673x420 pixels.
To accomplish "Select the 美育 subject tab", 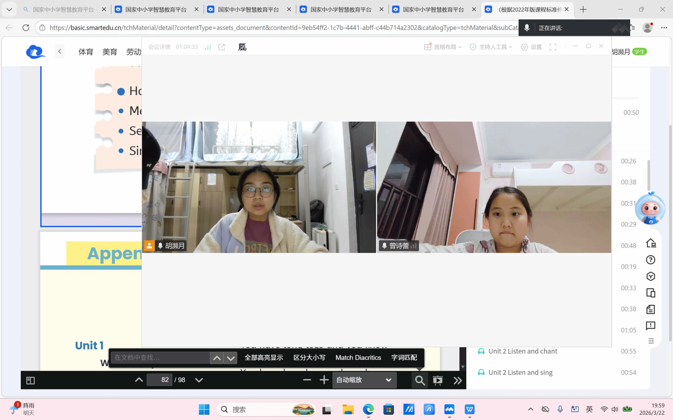I will tap(110, 52).
